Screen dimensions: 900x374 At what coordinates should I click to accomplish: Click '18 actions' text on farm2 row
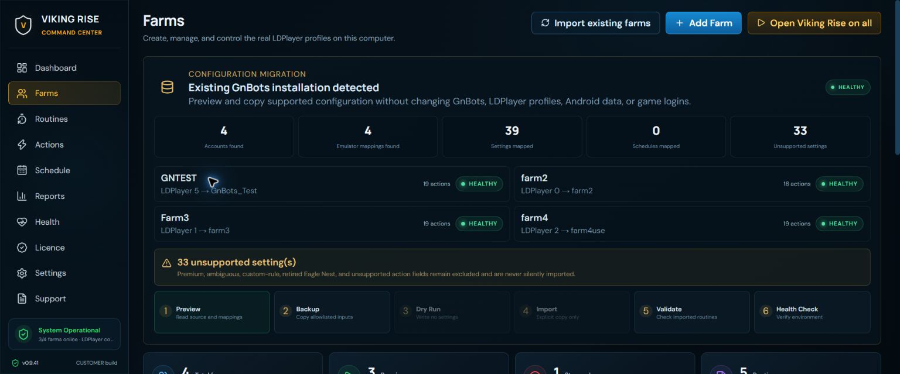coord(797,184)
